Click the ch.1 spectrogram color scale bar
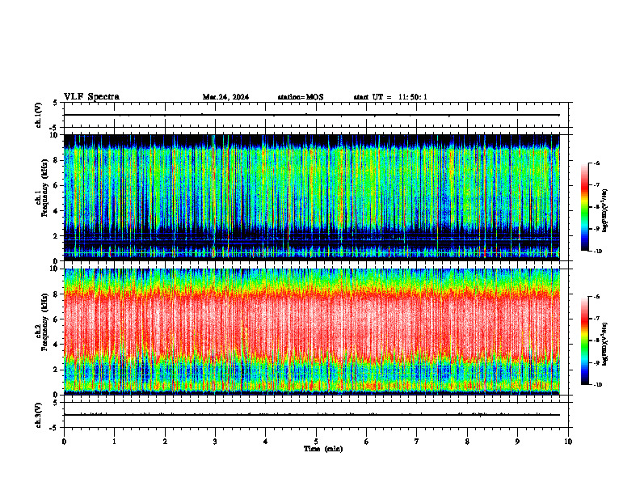The width and height of the screenshot is (640, 495). tap(585, 207)
